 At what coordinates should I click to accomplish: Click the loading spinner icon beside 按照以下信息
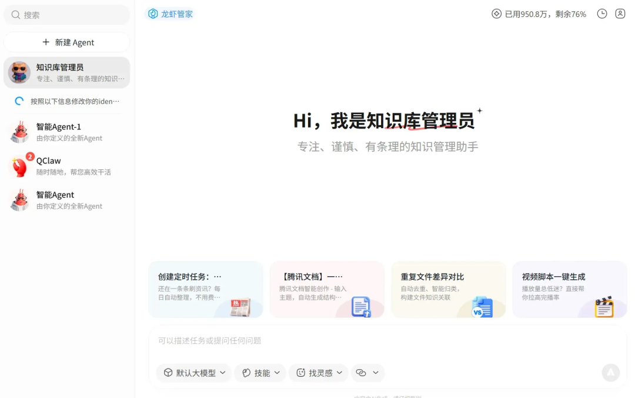(19, 101)
